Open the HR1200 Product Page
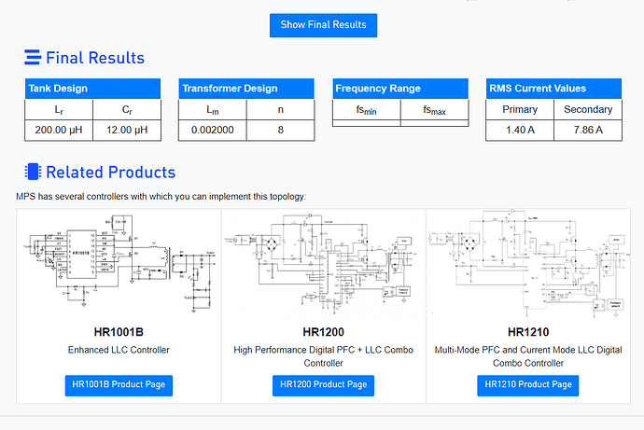Image resolution: width=644 pixels, height=430 pixels. [x=323, y=385]
